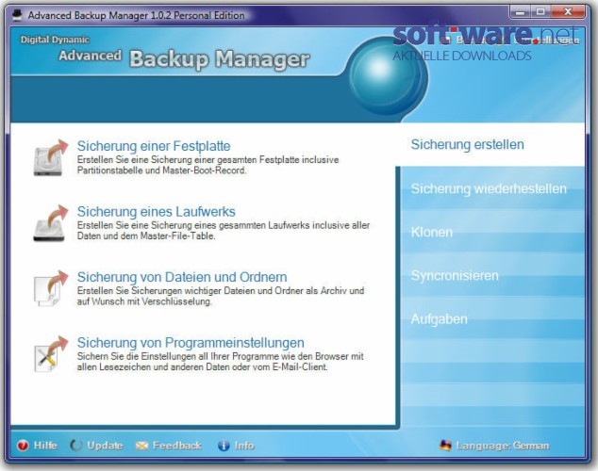598x471 pixels.
Task: Click the blue Info icon
Action: pyautogui.click(x=224, y=446)
